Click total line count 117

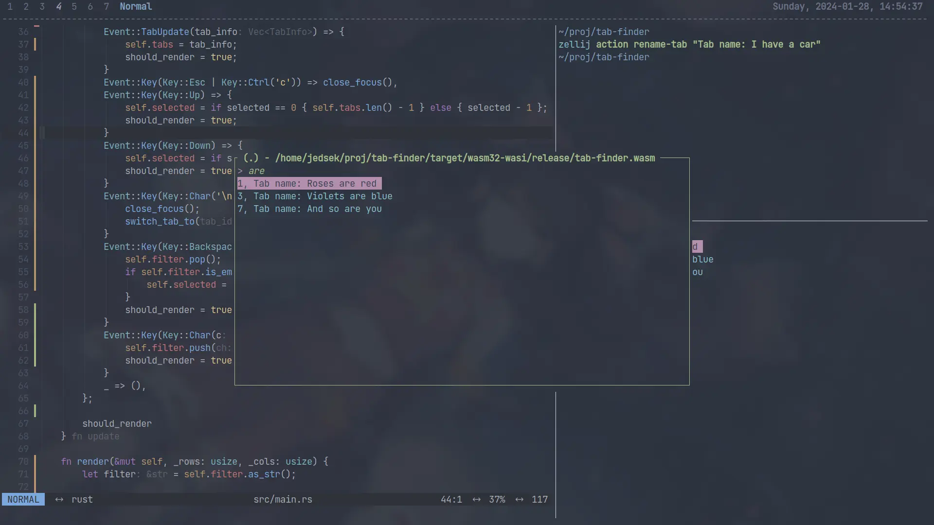(x=539, y=500)
